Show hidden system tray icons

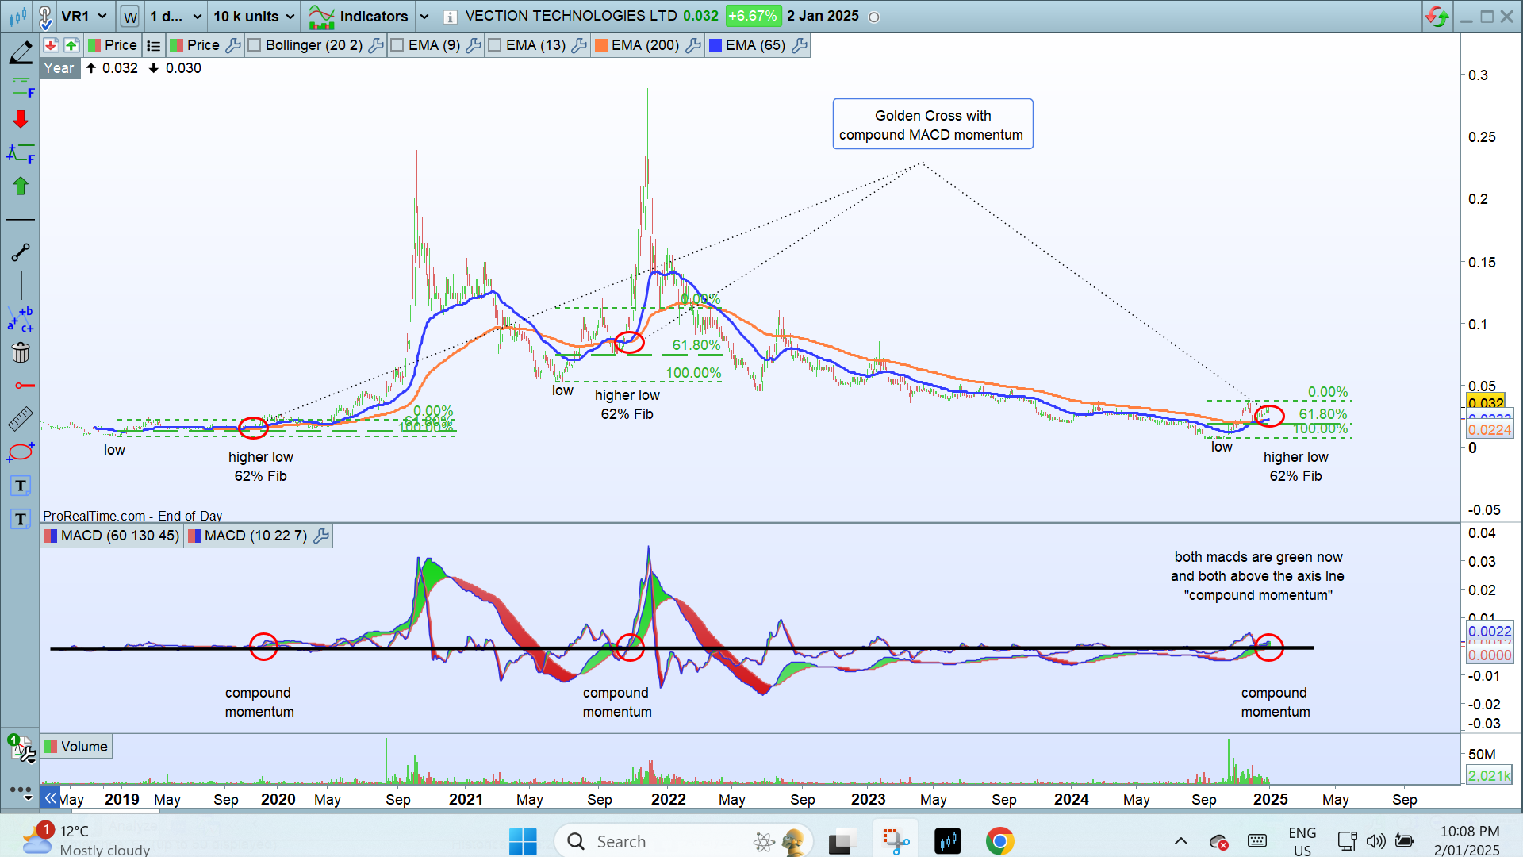tap(1180, 841)
